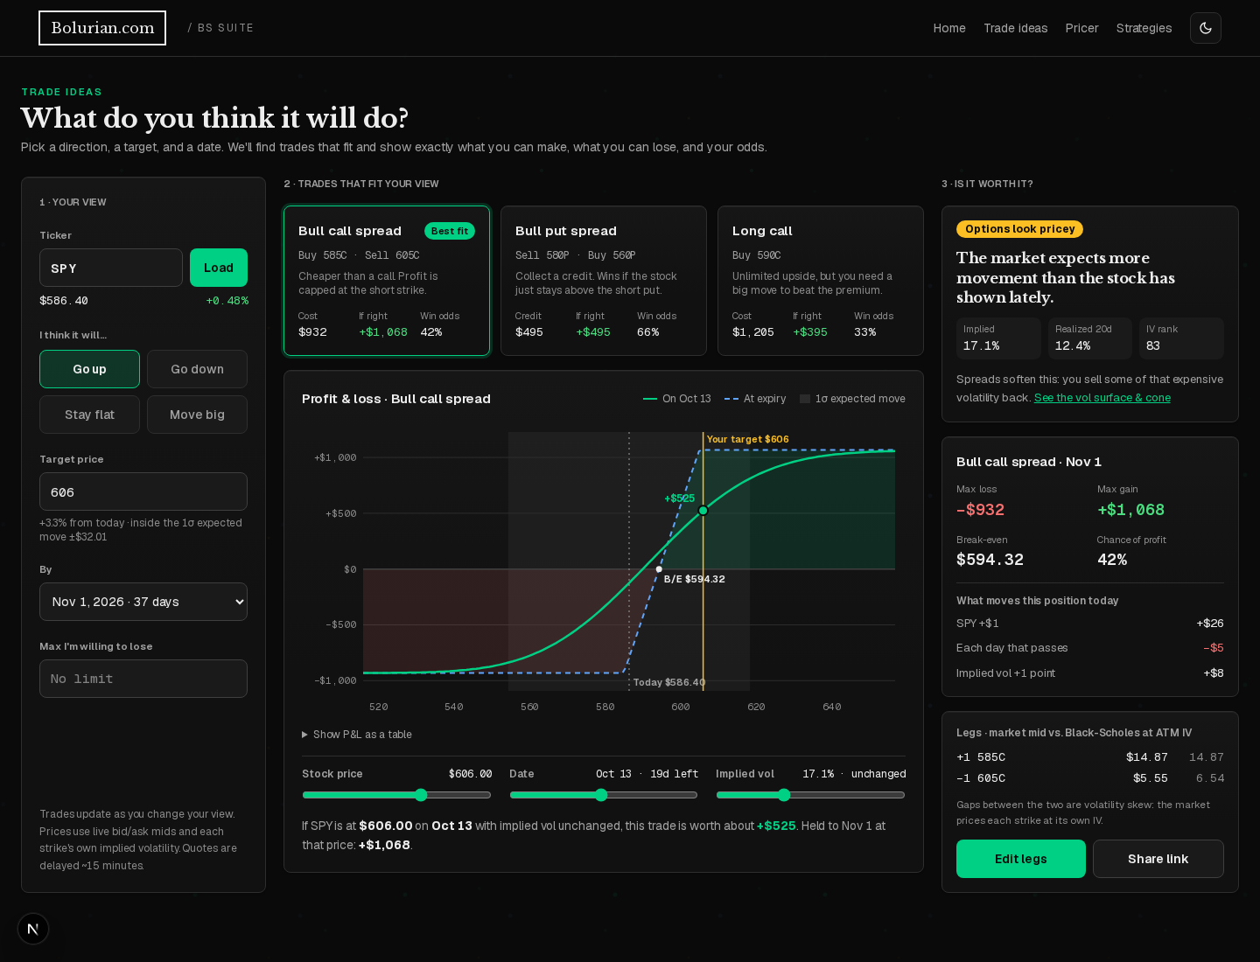Screen dimensions: 1260x962
Task: Expand Show P&L as a table
Action: (357, 735)
